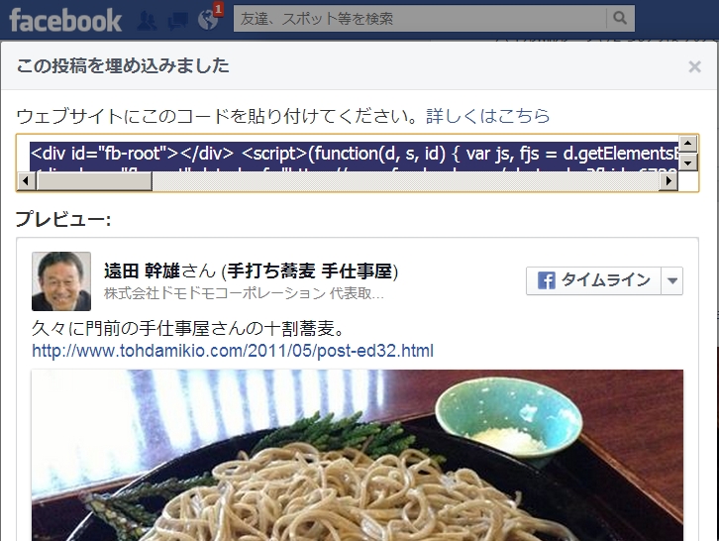Open the 詳しくはこちら link
The width and height of the screenshot is (719, 541).
(488, 116)
